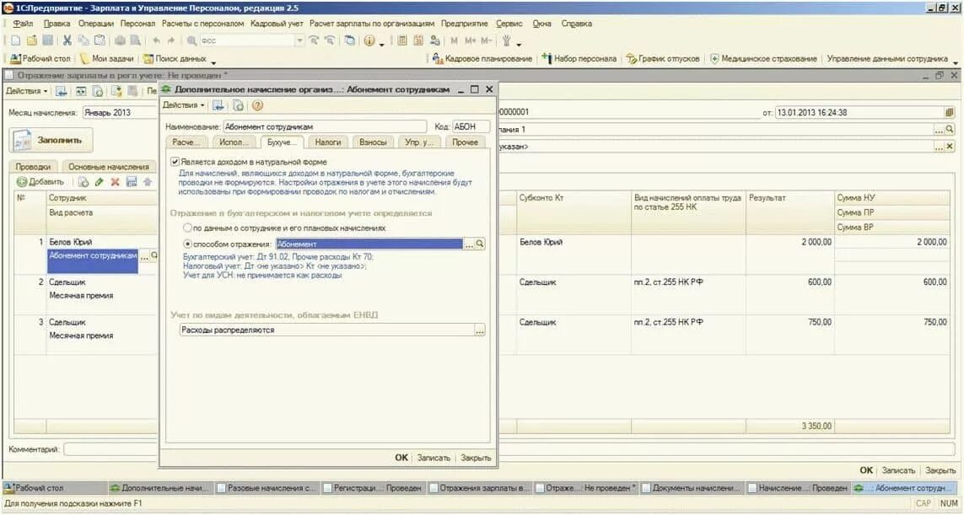Click the green pencil edit row icon
This screenshot has width=964, height=515.
click(x=99, y=182)
